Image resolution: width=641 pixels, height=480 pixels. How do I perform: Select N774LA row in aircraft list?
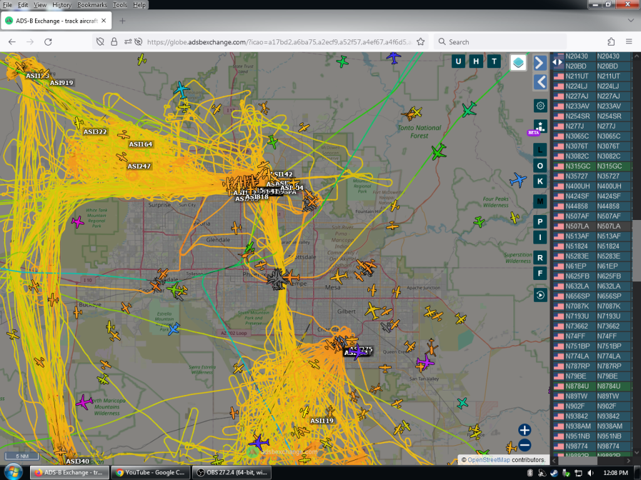tap(592, 356)
